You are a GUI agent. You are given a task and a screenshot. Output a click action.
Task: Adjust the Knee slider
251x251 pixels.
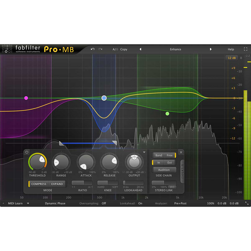coord(108,183)
